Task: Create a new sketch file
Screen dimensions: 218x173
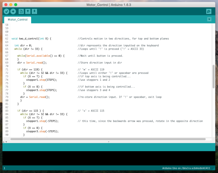Action: coord(21,12)
